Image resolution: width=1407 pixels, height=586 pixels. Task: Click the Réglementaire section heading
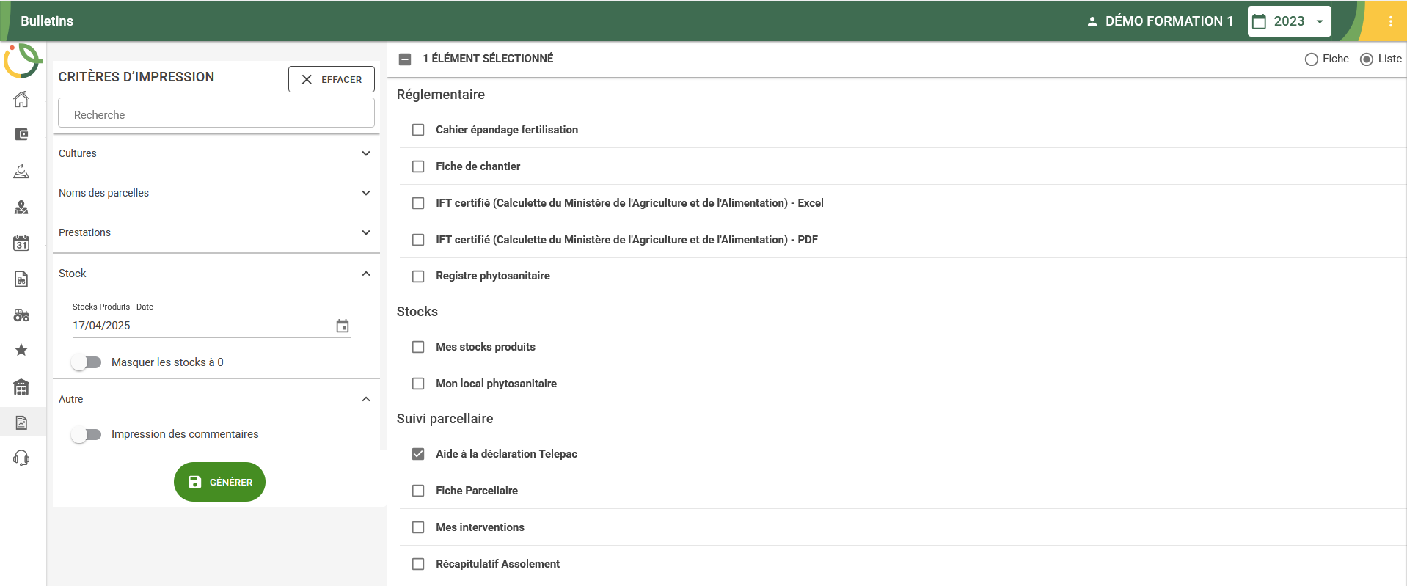pyautogui.click(x=441, y=95)
